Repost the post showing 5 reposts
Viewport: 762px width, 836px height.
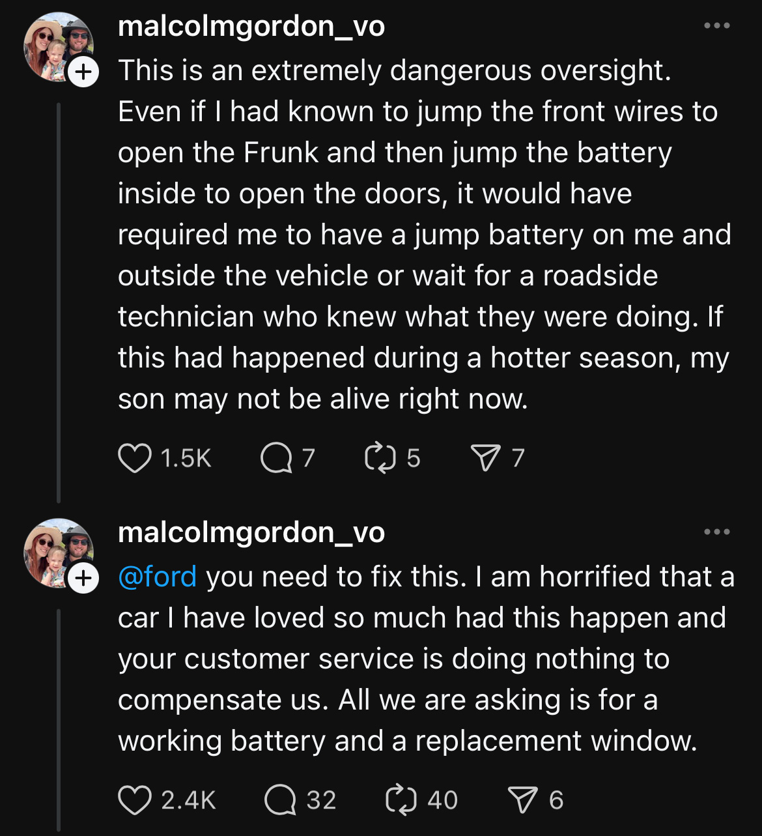(380, 458)
